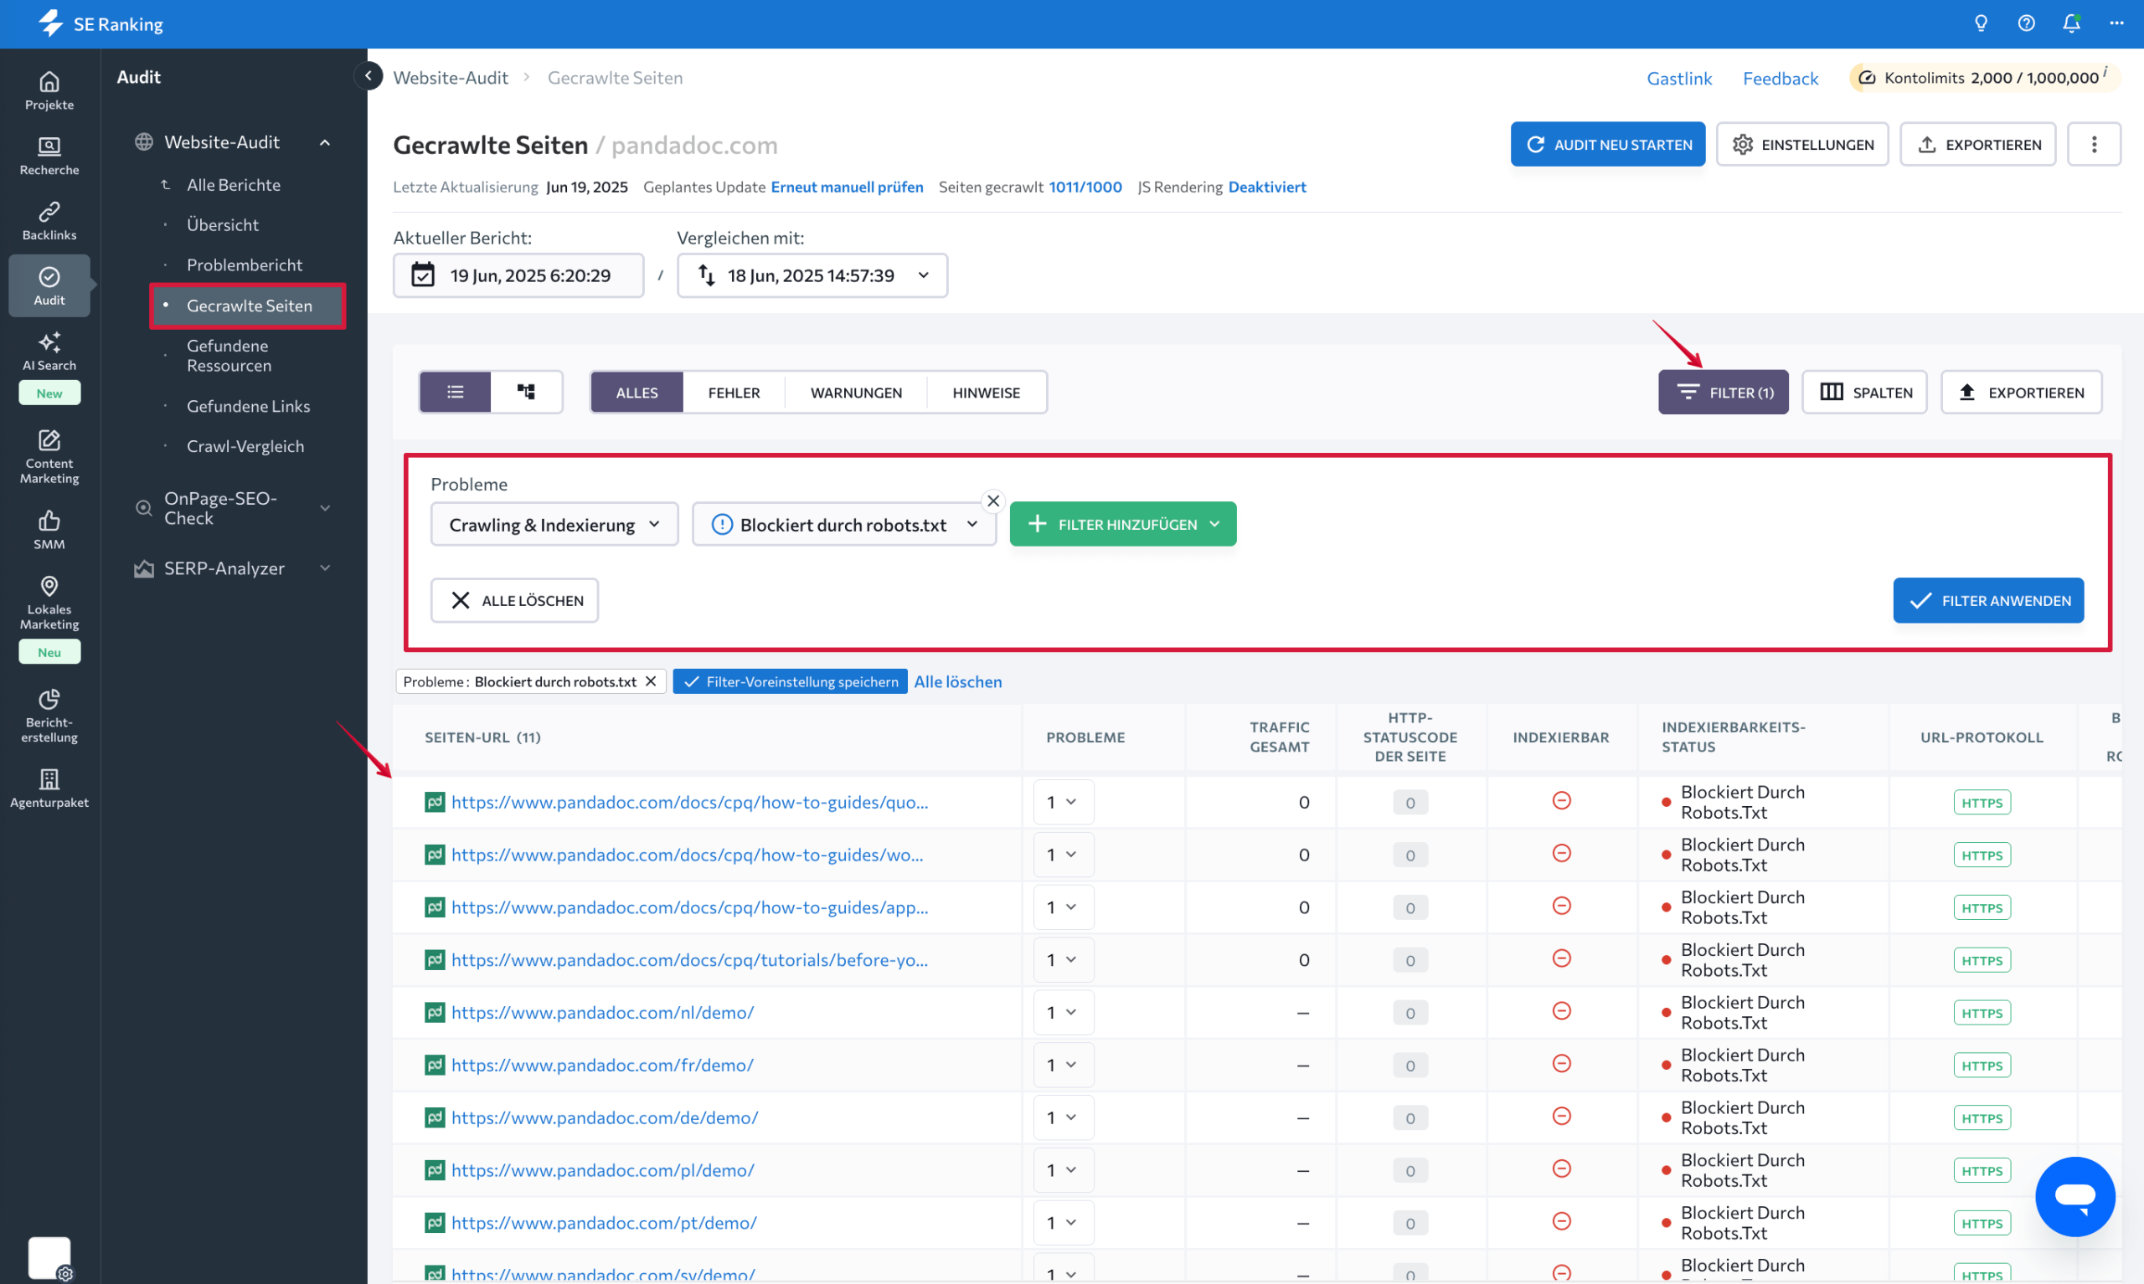Expand problems count for nl/demo row
Image resolution: width=2144 pixels, height=1284 pixels.
tap(1063, 1012)
